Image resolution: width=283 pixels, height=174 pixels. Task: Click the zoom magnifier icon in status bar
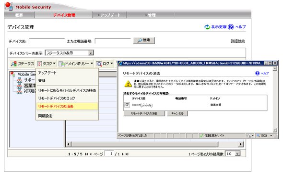coord(258,135)
